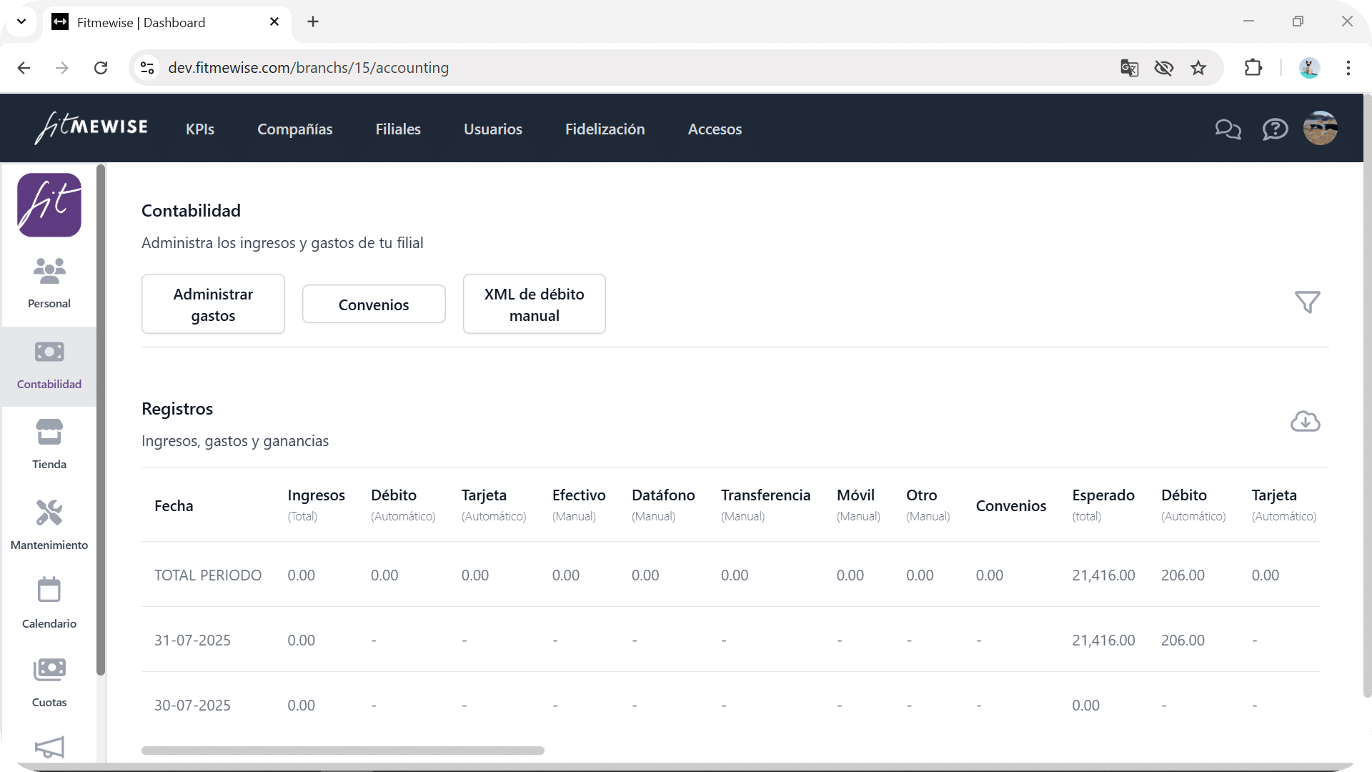1372x772 pixels.
Task: Click the sidebar vertical scrollbar
Action: pyautogui.click(x=101, y=420)
